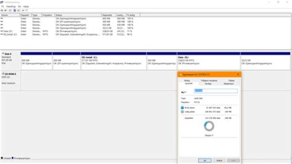Open the Handling menu
Viewport: 292px width, 164px height.
pos(11,6)
